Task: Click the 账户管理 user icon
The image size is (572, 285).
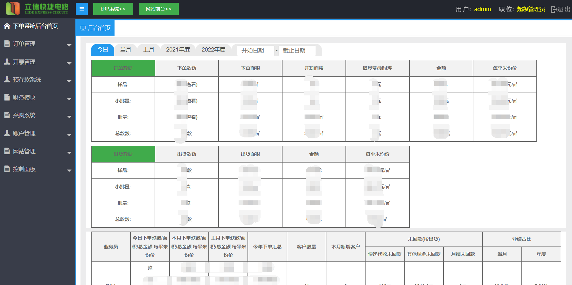Action: click(7, 133)
